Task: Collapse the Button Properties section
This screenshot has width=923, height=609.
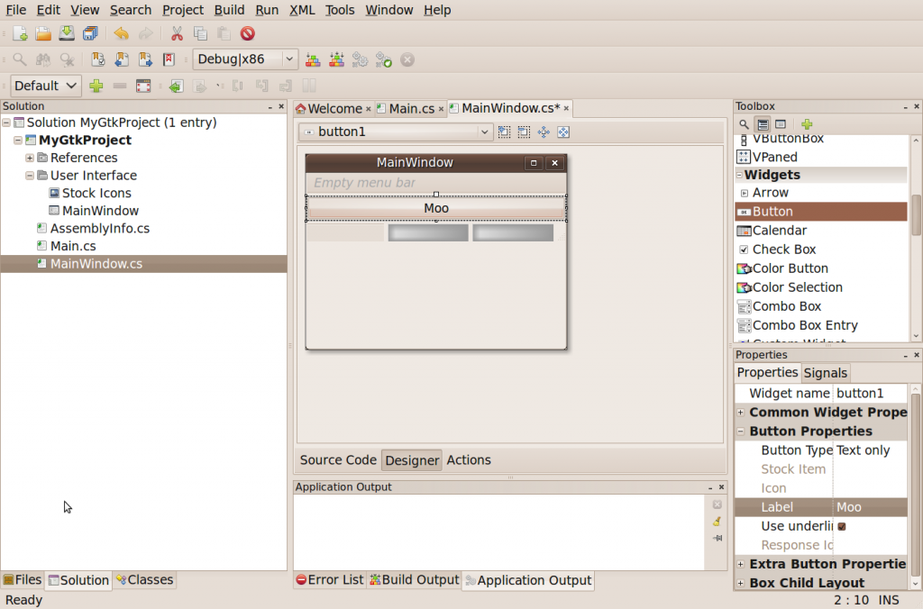Action: tap(741, 432)
